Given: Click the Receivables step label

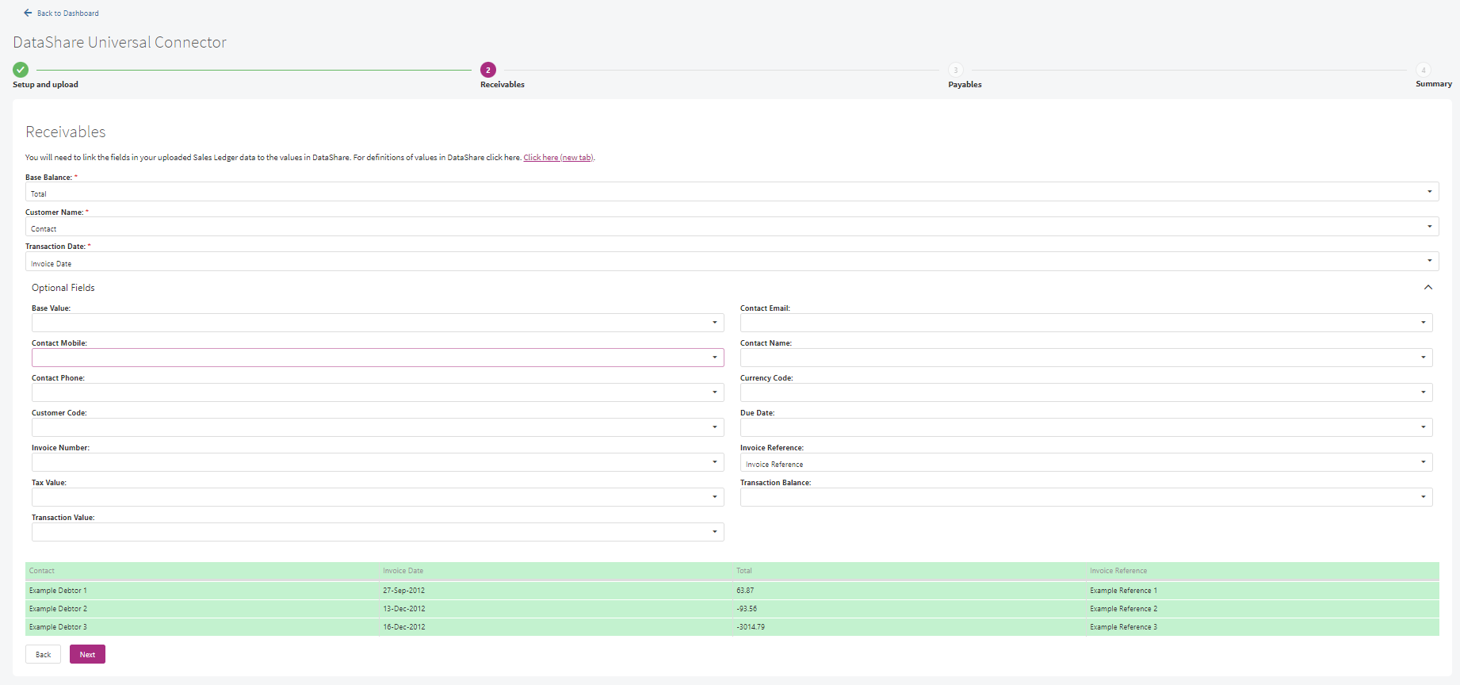Looking at the screenshot, I should click(503, 85).
